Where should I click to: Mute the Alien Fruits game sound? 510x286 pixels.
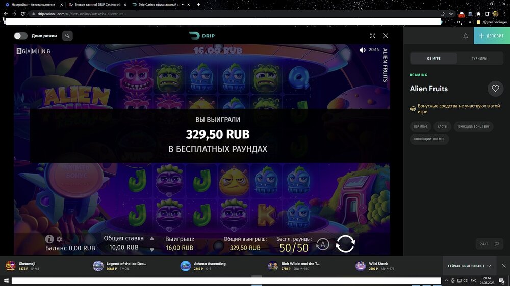(362, 50)
